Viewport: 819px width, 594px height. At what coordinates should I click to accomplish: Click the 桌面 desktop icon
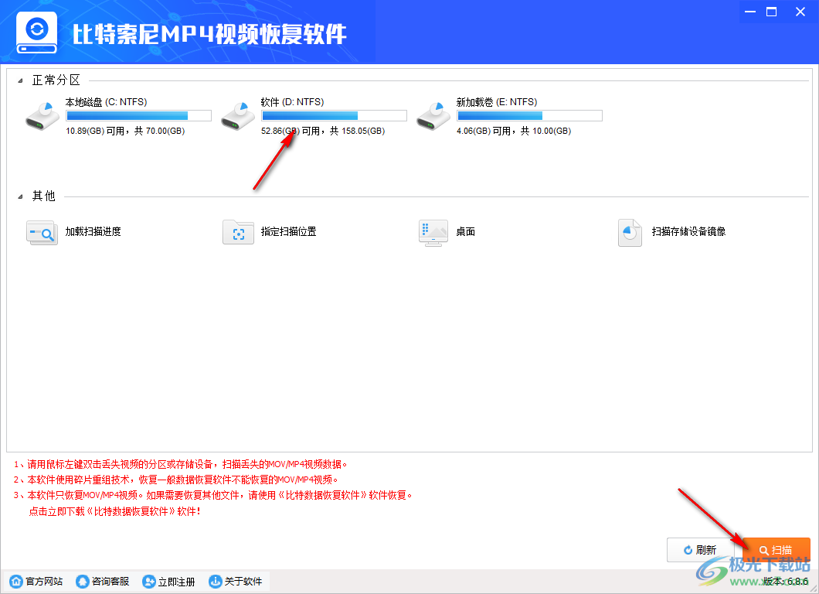tap(433, 233)
